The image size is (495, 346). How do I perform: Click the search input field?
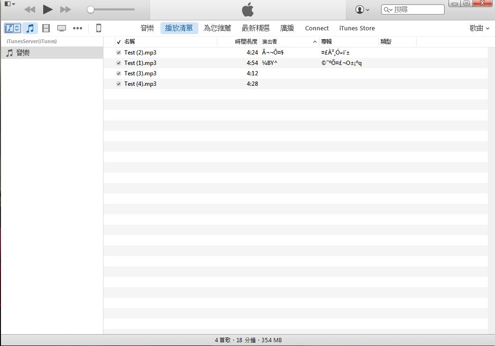tap(412, 9)
